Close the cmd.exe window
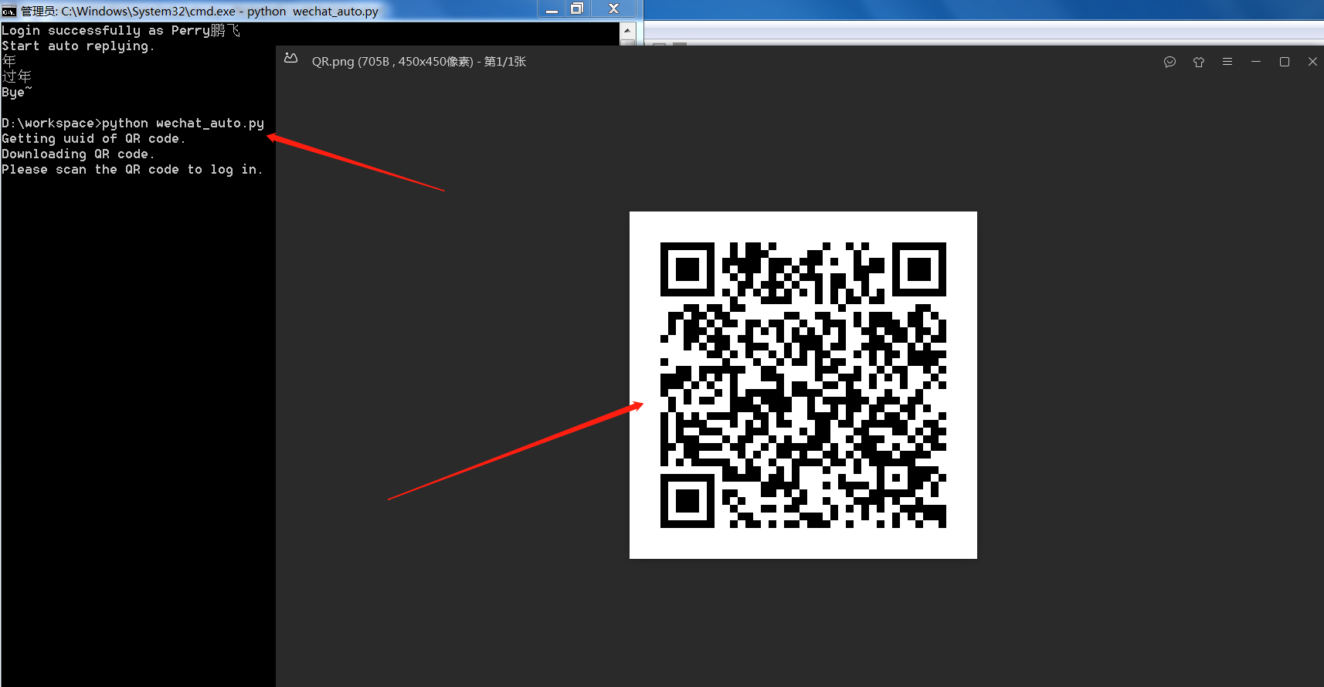This screenshot has height=687, width=1324. pos(613,9)
